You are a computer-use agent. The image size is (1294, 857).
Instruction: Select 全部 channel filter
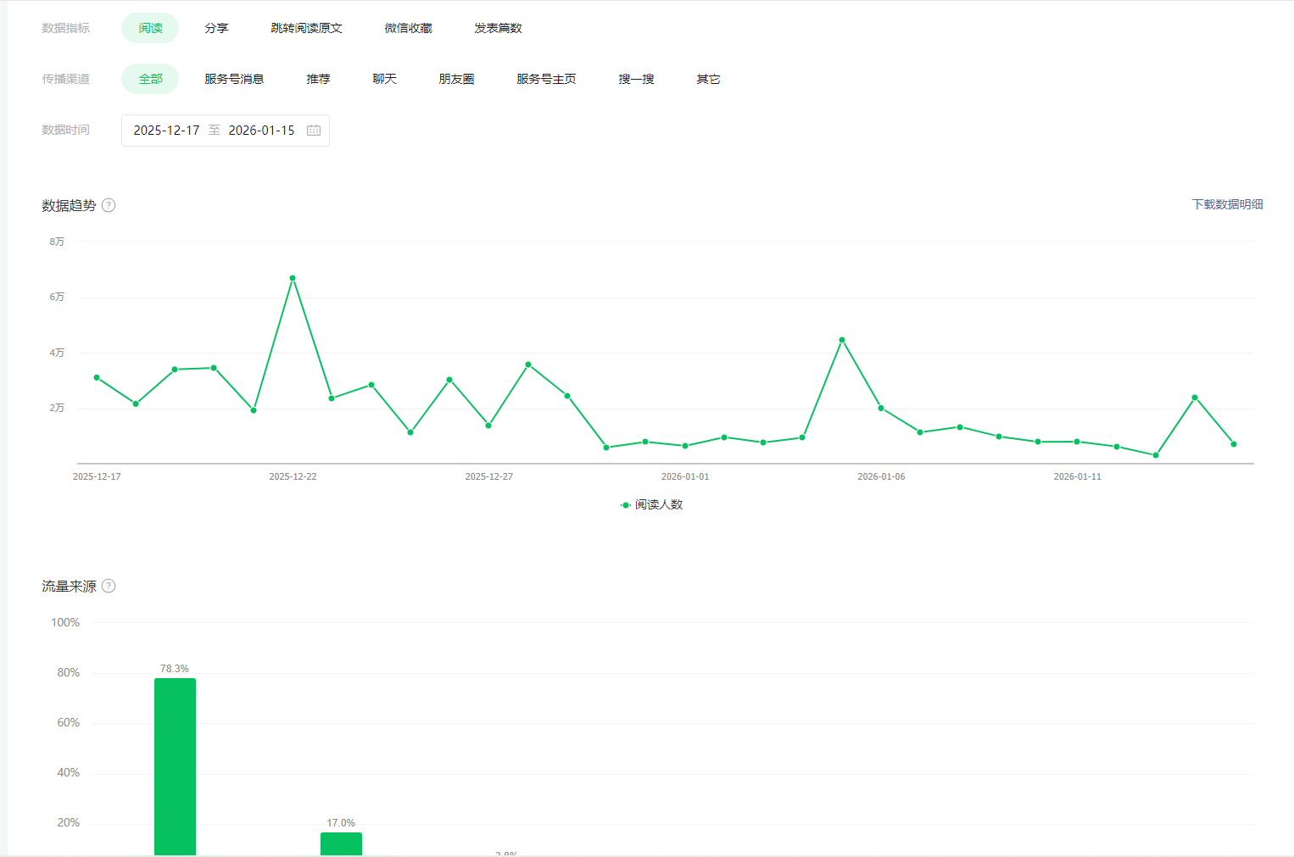click(150, 79)
